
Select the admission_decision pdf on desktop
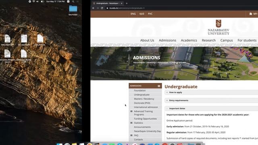coord(24,56)
